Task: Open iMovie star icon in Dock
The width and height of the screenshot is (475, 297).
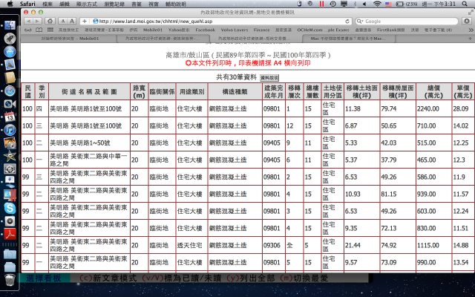Action: pyautogui.click(x=10, y=156)
